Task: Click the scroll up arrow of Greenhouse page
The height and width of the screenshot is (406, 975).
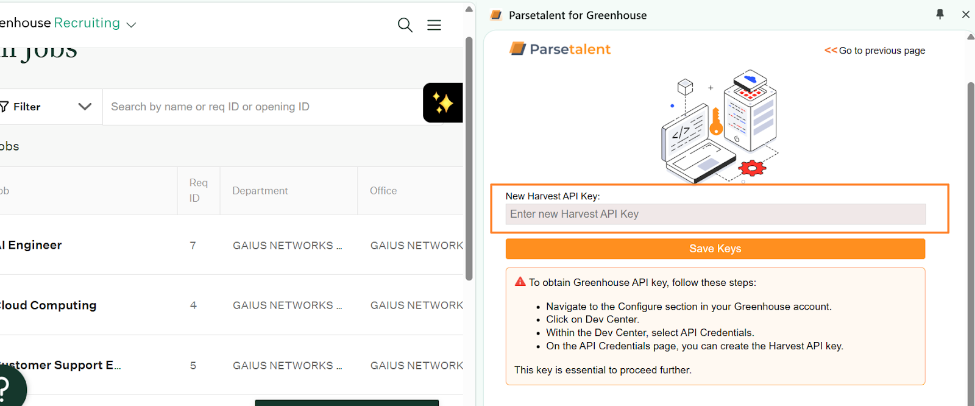Action: pyautogui.click(x=469, y=9)
